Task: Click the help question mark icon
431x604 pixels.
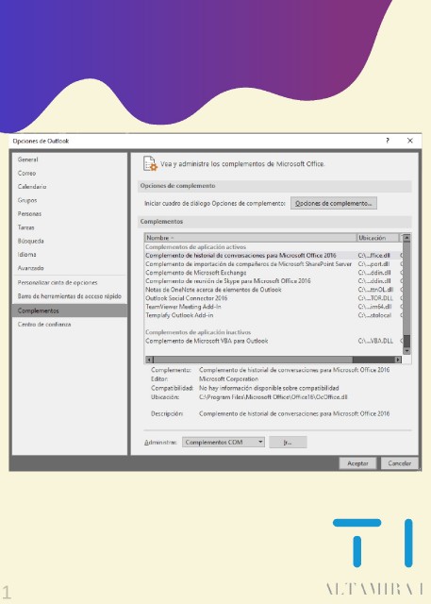Action: [388, 141]
